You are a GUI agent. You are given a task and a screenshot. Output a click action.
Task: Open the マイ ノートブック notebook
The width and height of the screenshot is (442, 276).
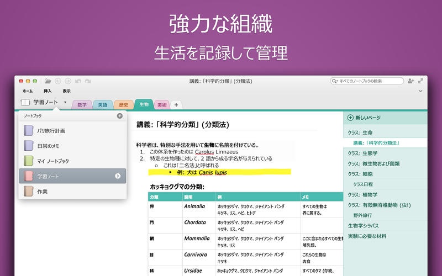click(x=72, y=161)
